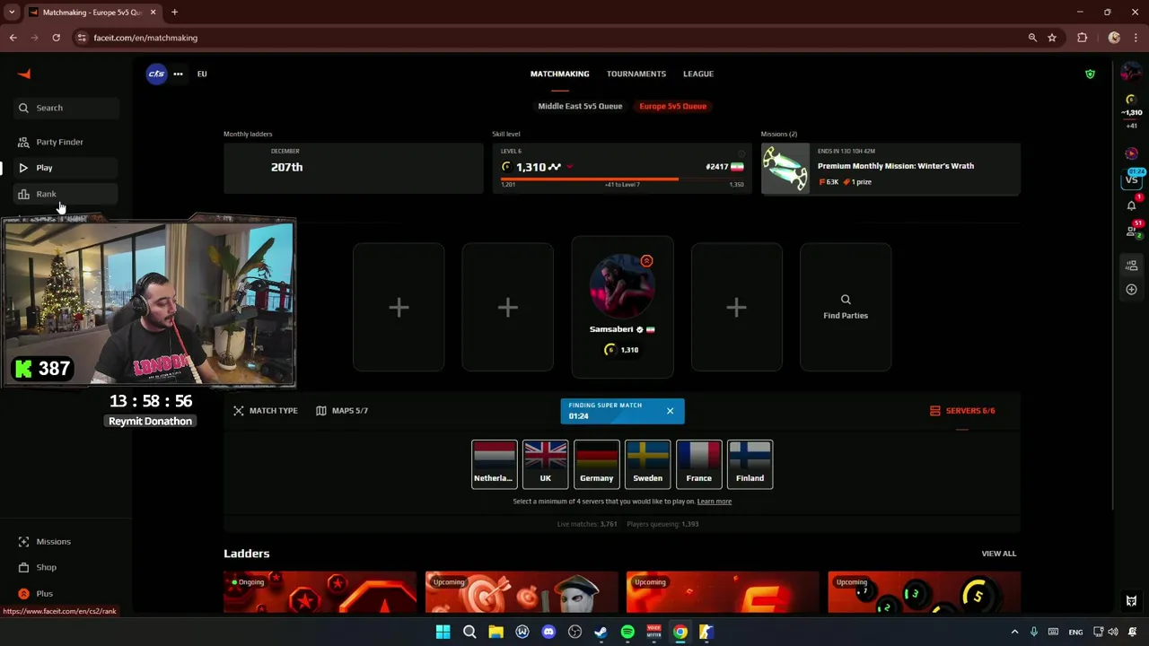The height and width of the screenshot is (646, 1149).
Task: Click the party slot plus right of Samsaberi
Action: click(736, 307)
